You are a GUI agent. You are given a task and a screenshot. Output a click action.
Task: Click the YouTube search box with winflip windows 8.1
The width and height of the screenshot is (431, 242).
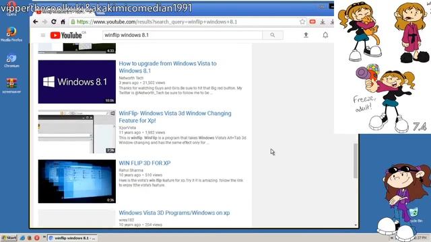click(x=183, y=35)
